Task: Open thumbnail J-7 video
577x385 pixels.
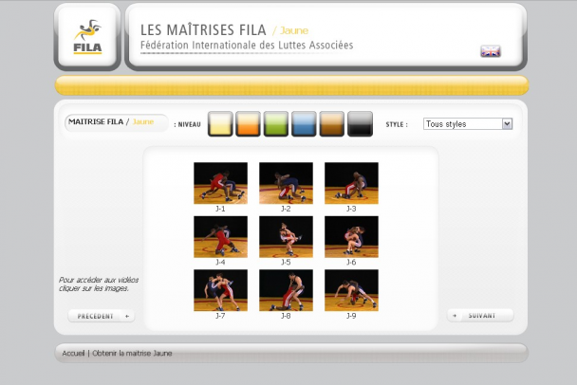Action: click(220, 289)
